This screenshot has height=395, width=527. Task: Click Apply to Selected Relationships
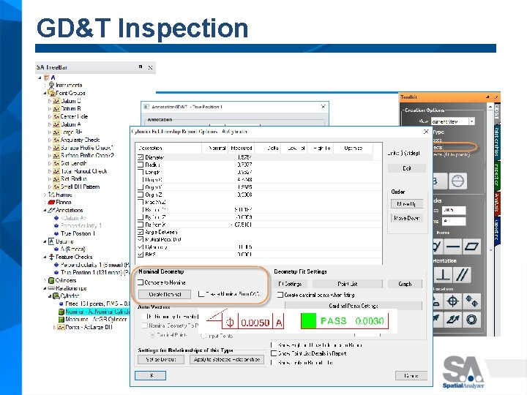[227, 359]
